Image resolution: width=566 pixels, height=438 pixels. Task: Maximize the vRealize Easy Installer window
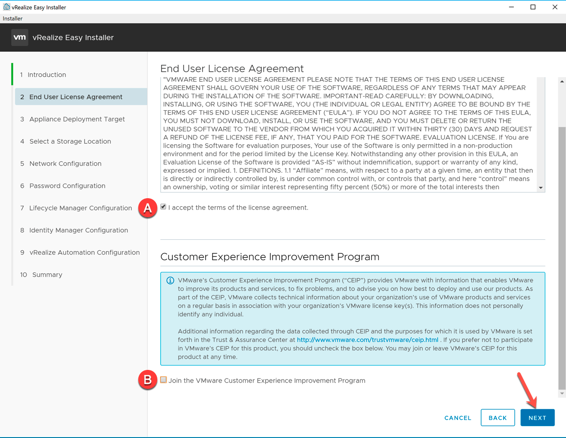click(533, 7)
